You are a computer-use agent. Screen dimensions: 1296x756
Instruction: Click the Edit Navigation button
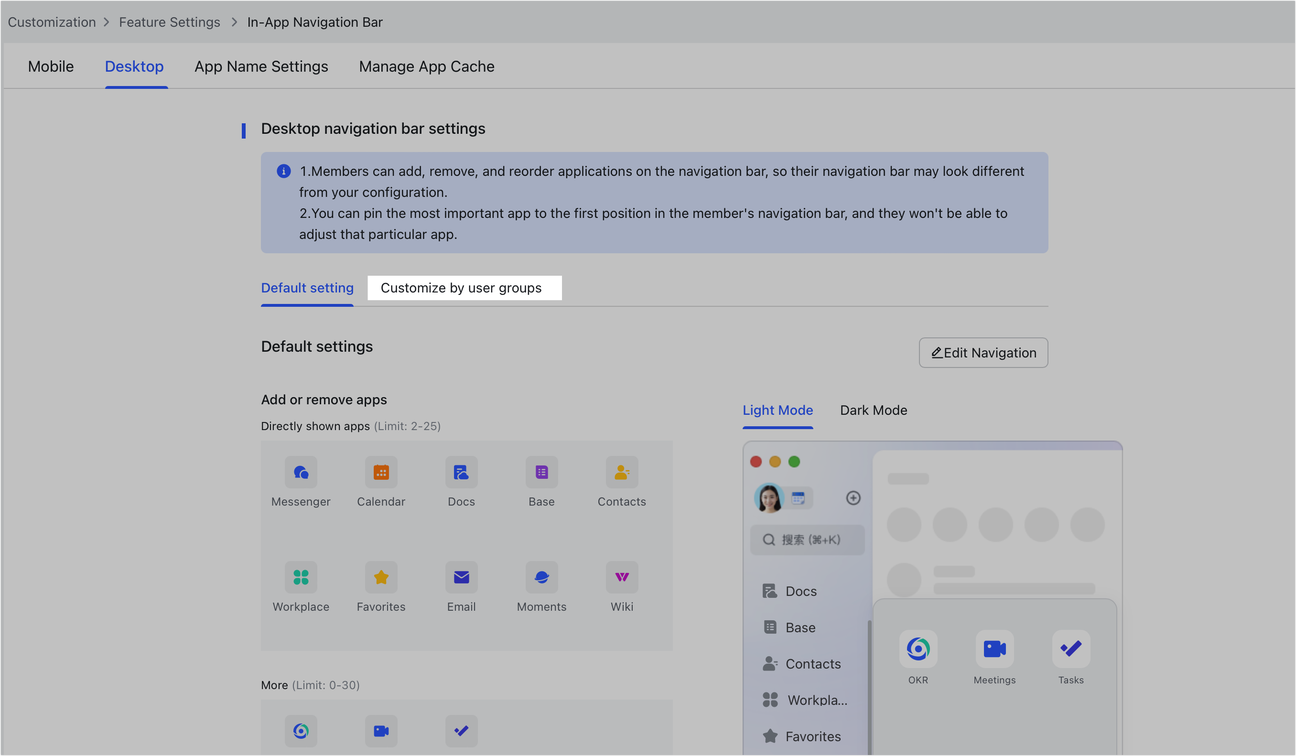coord(983,353)
